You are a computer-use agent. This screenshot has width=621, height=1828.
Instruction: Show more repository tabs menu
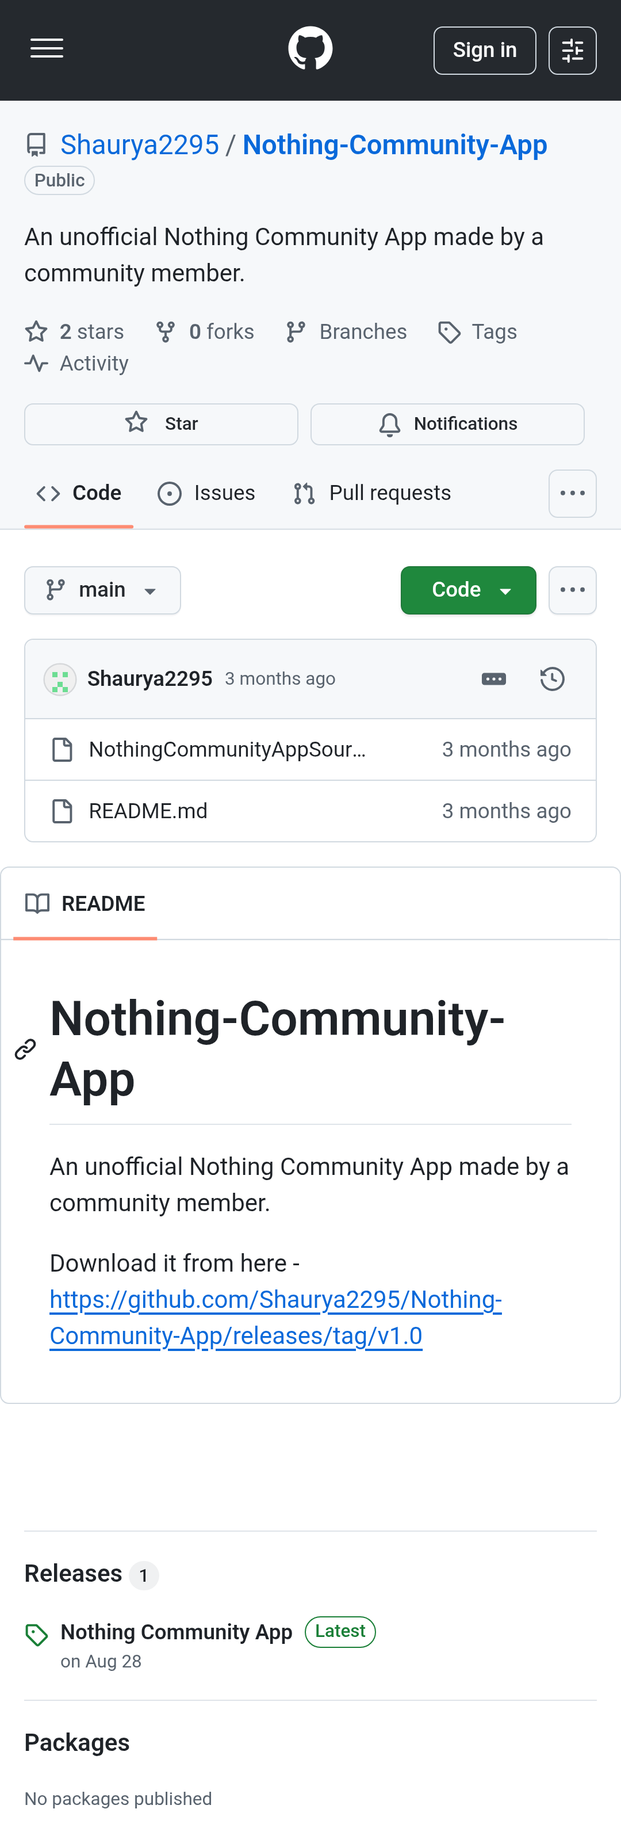coord(572,493)
